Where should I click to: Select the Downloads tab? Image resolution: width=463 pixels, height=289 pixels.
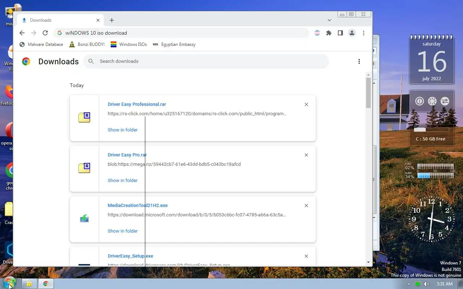pos(60,20)
